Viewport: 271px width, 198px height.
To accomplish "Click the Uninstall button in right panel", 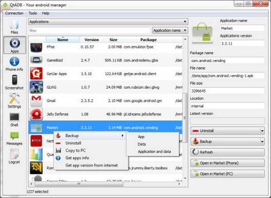I will (225, 131).
